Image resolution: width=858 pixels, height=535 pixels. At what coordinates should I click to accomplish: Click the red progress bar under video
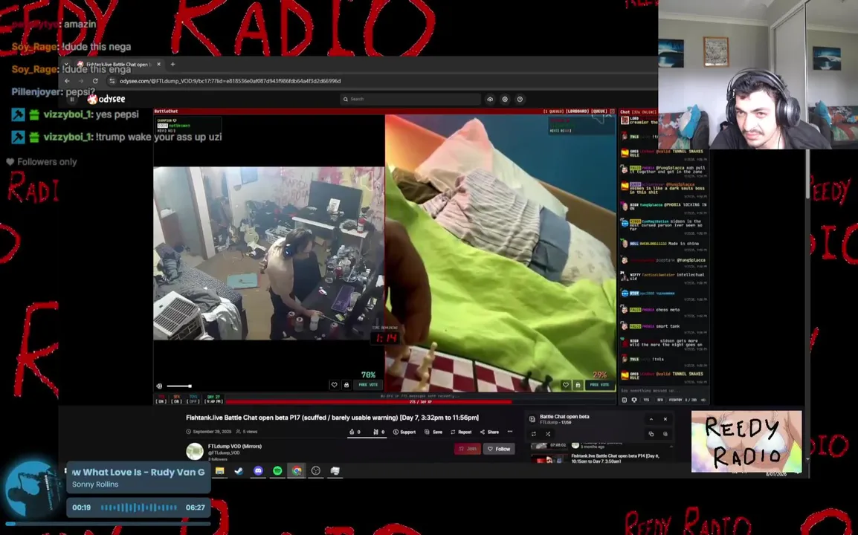(x=368, y=401)
